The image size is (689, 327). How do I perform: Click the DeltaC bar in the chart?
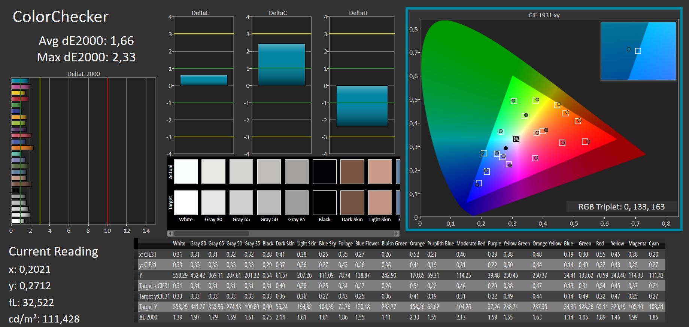coord(281,65)
